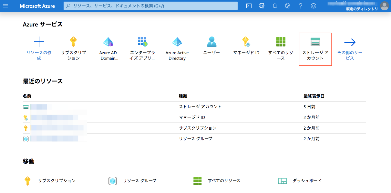
Task: Click the 既定のディレクトリ account label
Action: [362, 9]
